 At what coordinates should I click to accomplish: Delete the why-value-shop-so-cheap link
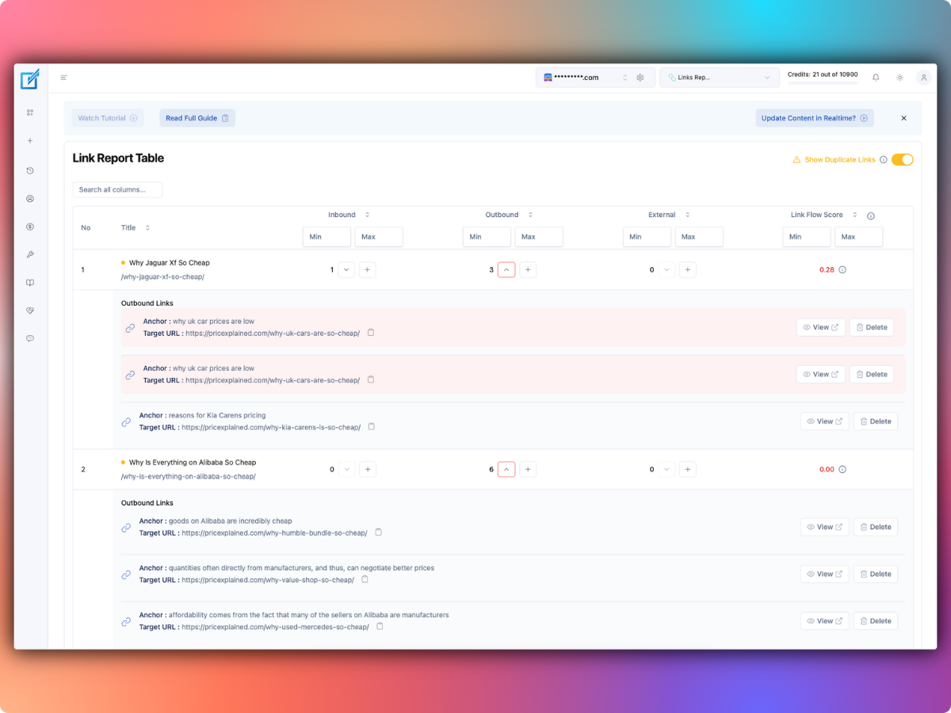click(x=876, y=574)
